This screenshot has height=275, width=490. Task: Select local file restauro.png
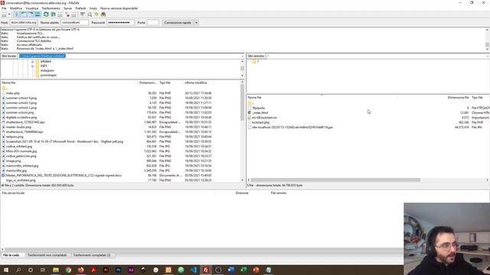coord(15,137)
